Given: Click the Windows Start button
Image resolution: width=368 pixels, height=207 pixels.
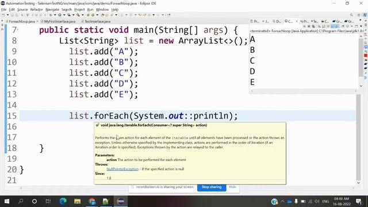Looking at the screenshot, I should pos(6,201).
